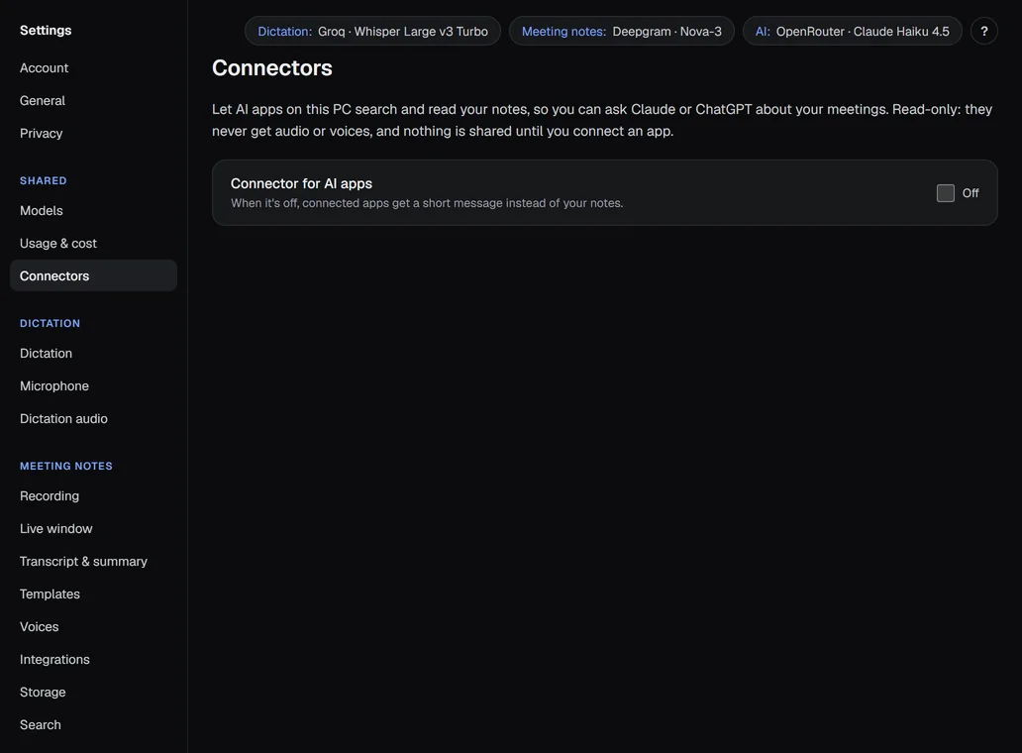Click the 'Connector for AI apps' title
The width and height of the screenshot is (1022, 753).
[x=301, y=184]
